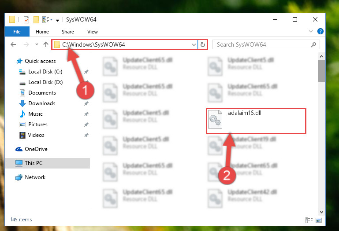The width and height of the screenshot is (339, 231).
Task: Open the File menu
Action: 17,32
